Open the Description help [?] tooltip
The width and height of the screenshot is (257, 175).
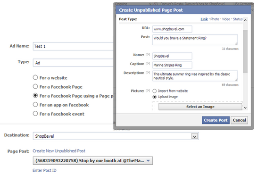148,73
